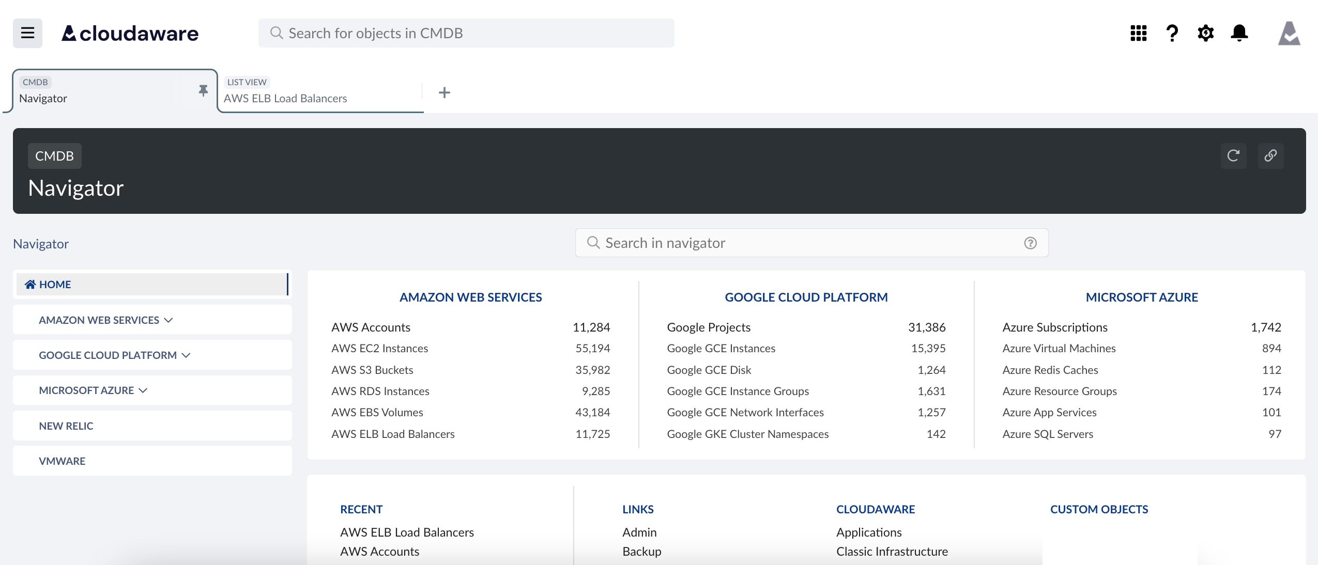Expand Amazon Web Services sidebar section

152,320
